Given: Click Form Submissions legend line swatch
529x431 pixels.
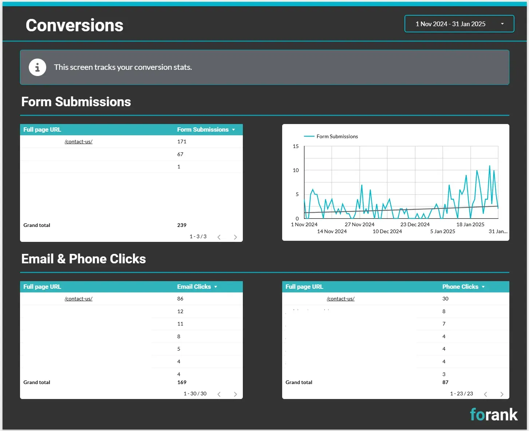Looking at the screenshot, I should pos(309,137).
